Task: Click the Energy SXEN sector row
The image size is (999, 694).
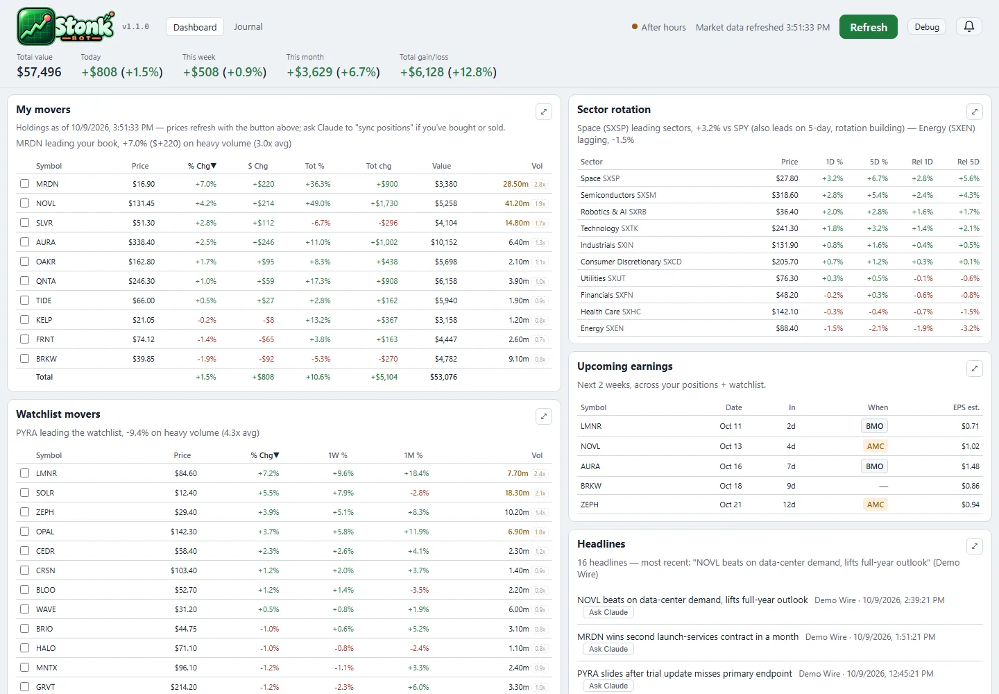Action: (780, 328)
